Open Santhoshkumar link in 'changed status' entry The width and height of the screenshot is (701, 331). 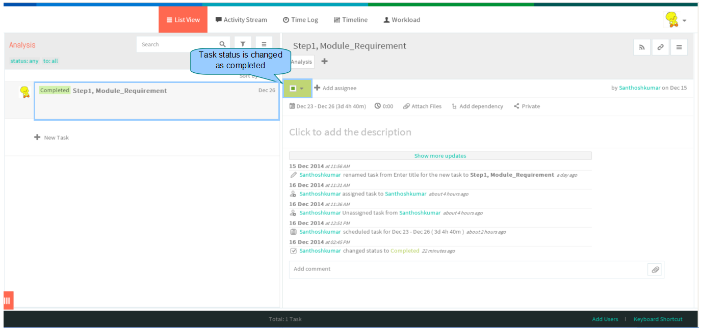(320, 251)
